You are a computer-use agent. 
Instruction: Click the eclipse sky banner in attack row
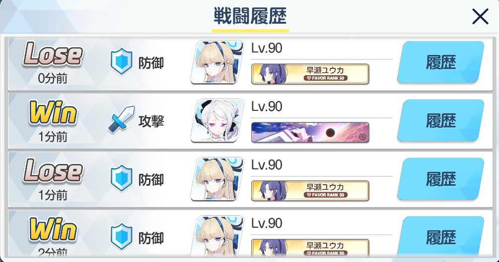(x=310, y=132)
